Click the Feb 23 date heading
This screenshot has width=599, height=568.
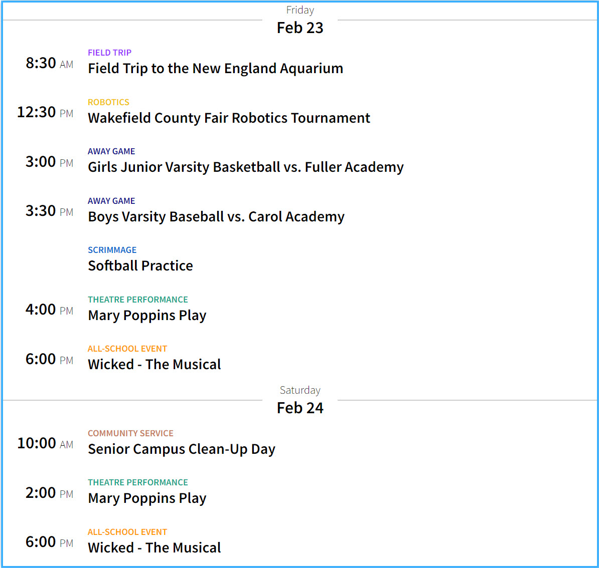click(300, 28)
